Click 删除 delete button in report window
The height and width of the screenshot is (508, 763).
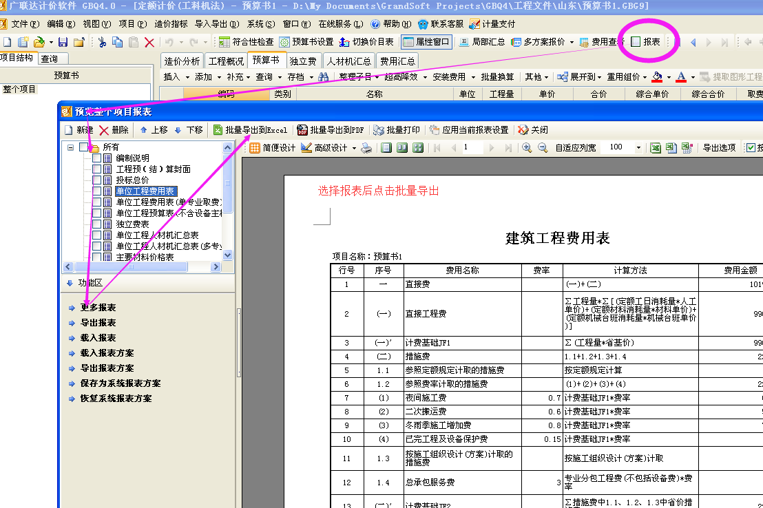(x=114, y=130)
